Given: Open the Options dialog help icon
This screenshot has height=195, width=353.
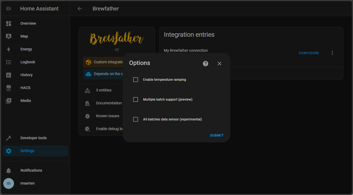Looking at the screenshot, I should tap(206, 63).
